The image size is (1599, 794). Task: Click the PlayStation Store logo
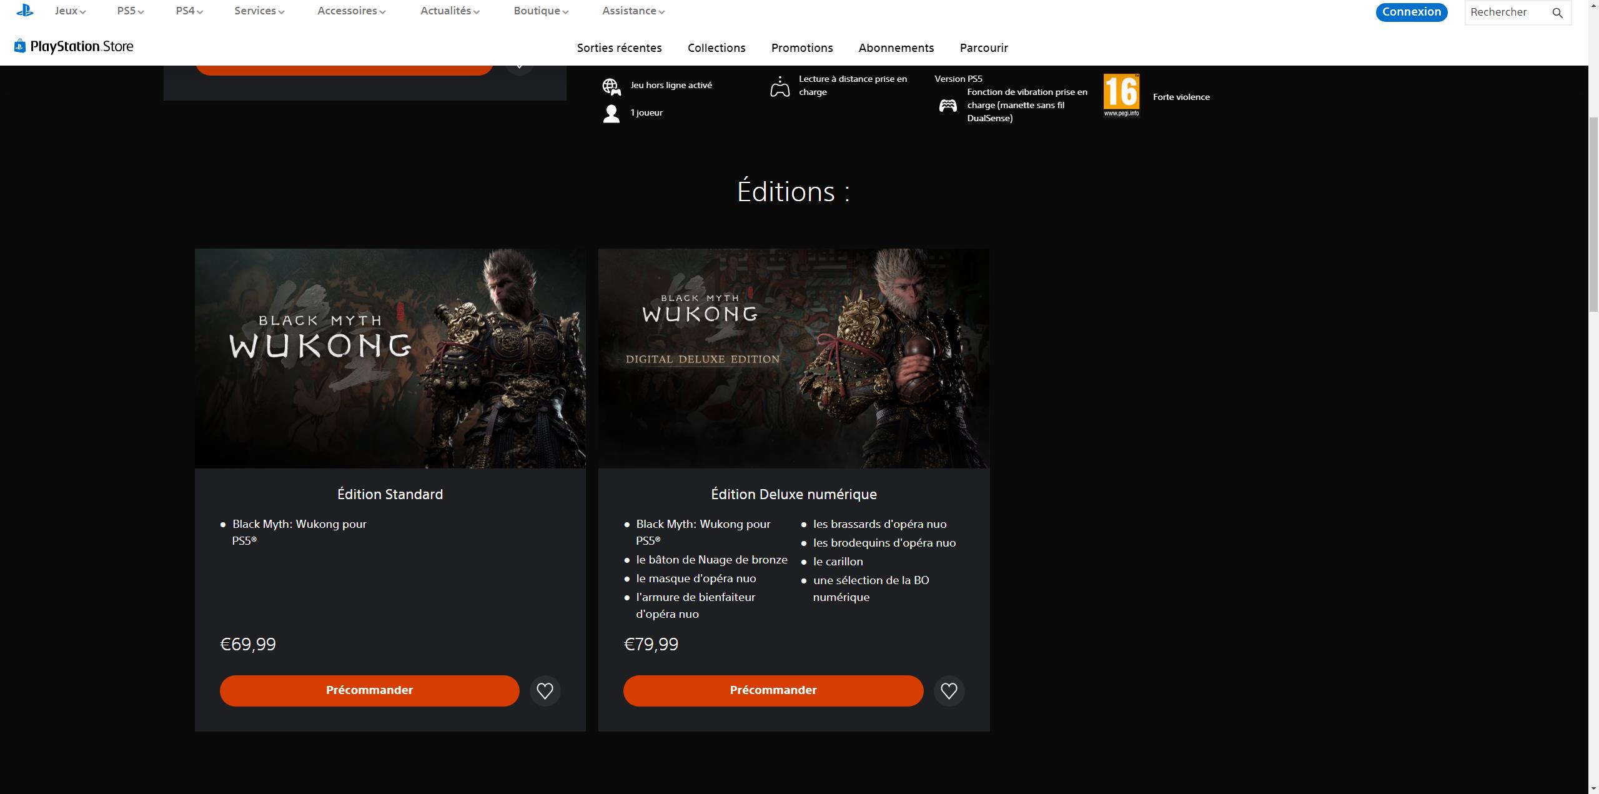coord(74,46)
